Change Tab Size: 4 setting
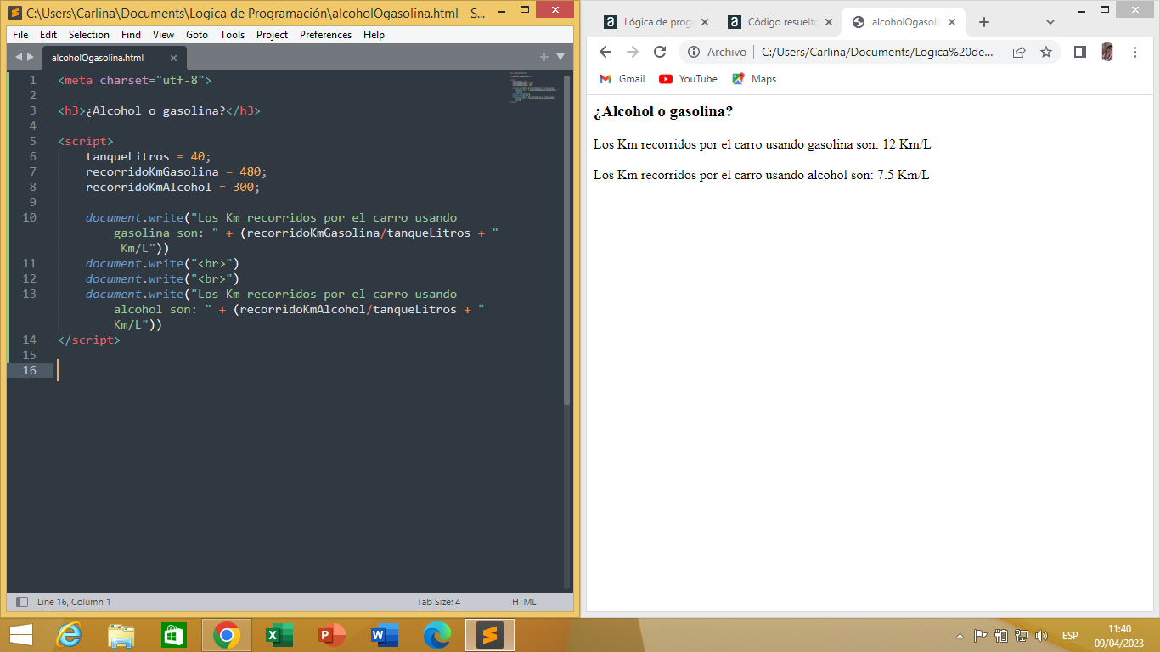 (438, 602)
